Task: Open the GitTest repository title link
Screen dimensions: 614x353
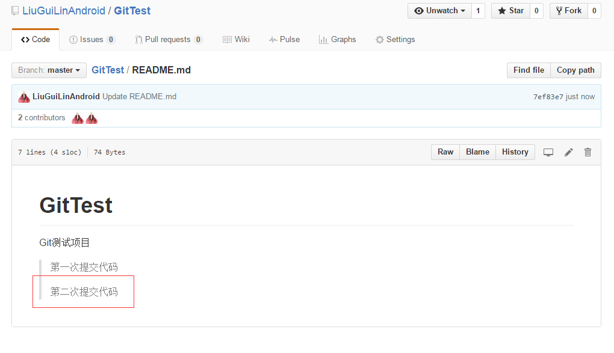Action: tap(132, 11)
